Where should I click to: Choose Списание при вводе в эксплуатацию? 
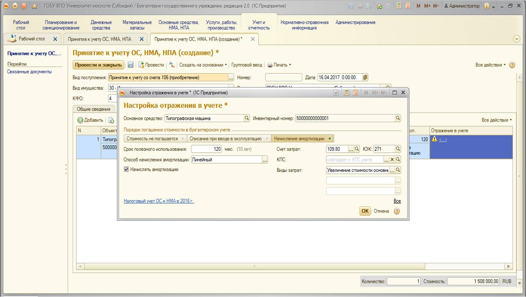(230, 138)
